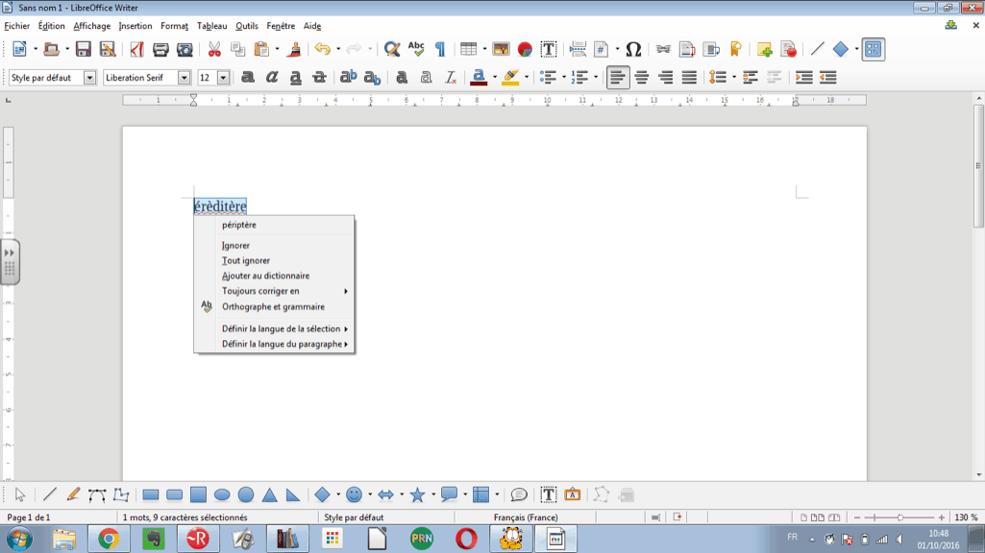Open Opera from the taskbar

[466, 539]
